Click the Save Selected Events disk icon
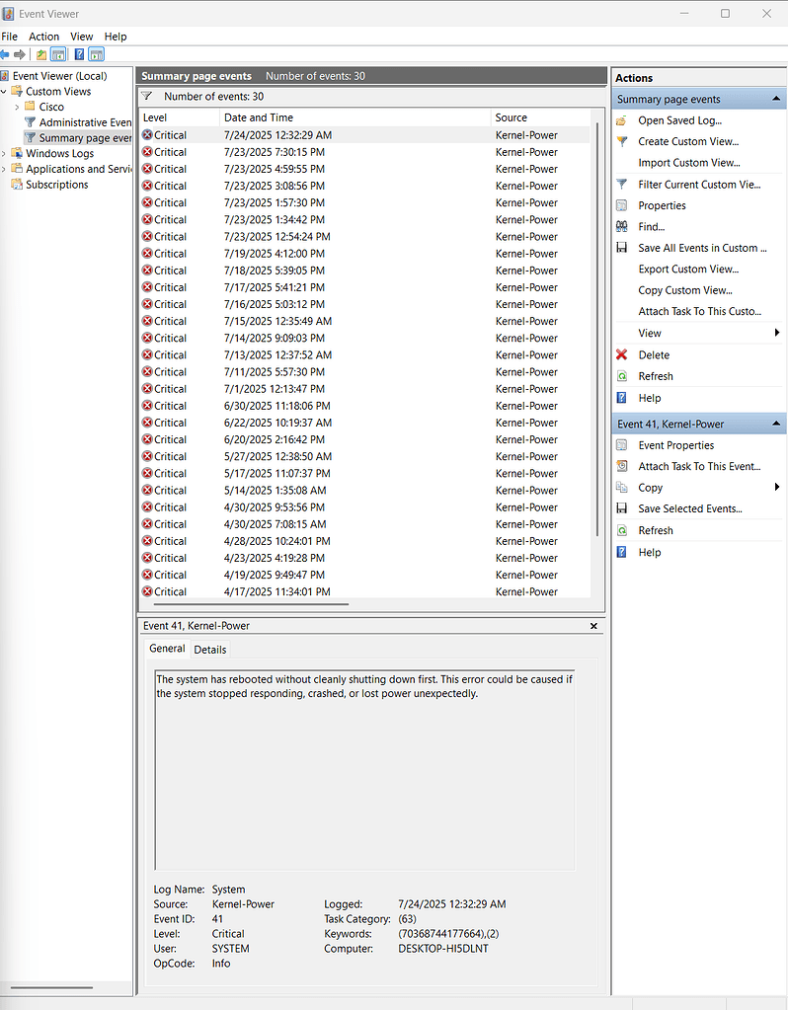 (622, 508)
